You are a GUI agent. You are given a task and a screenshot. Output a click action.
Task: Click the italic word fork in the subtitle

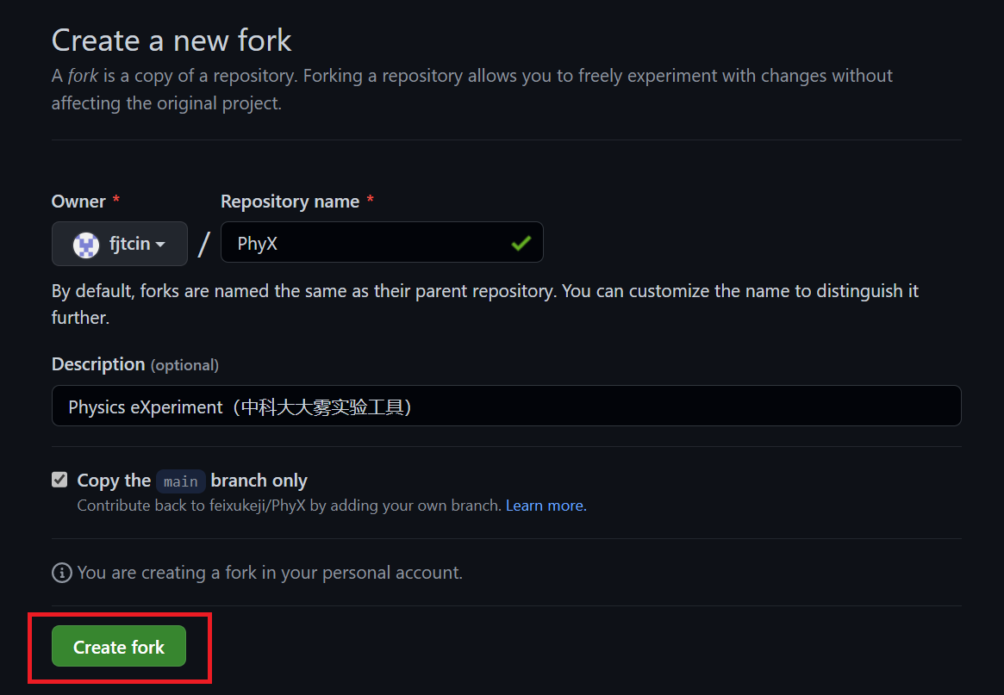pos(84,76)
